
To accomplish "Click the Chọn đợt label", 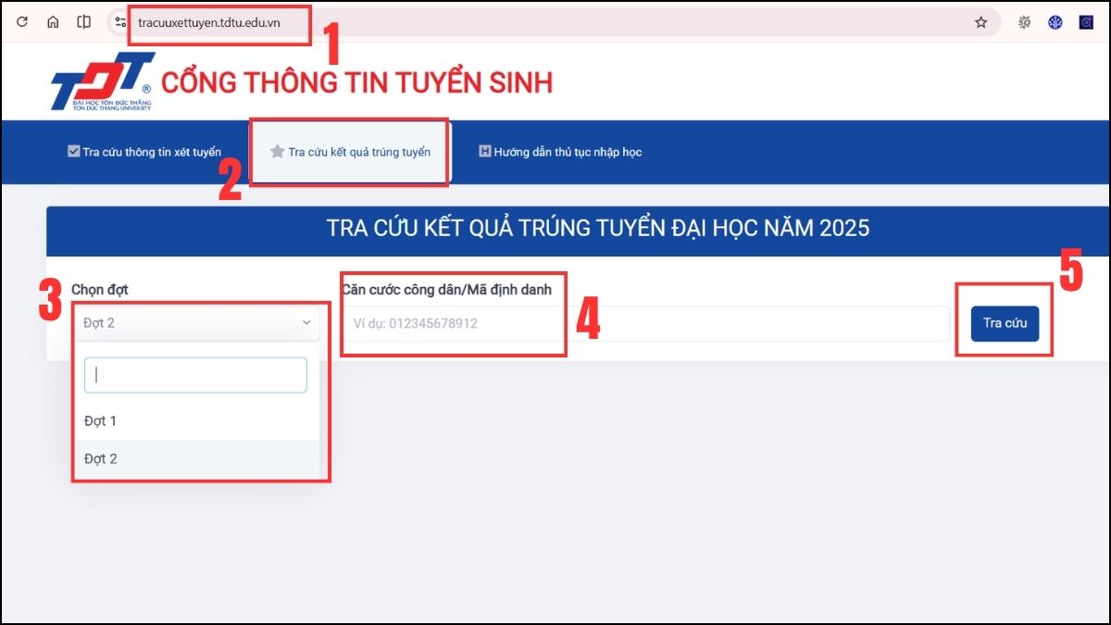I will 100,290.
